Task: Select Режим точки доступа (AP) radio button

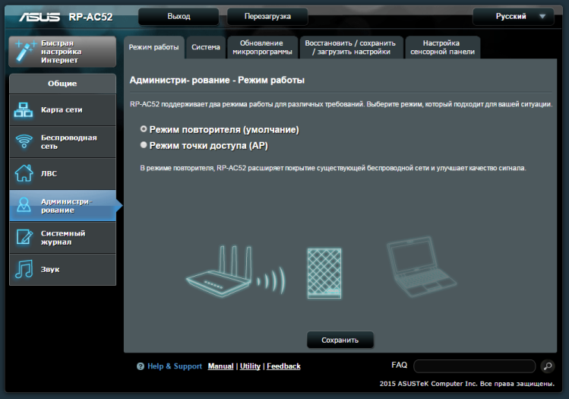Action: (144, 145)
